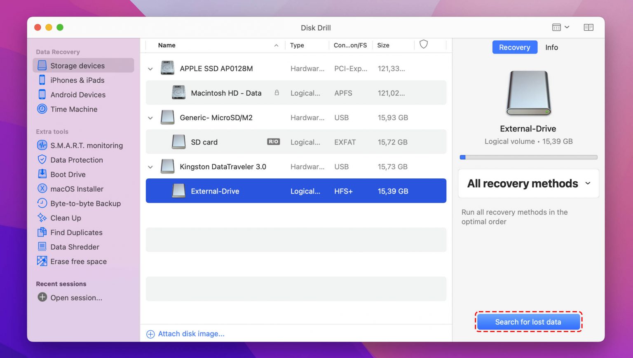Select the Erase free space tool
Viewport: 633px width, 358px height.
click(x=78, y=261)
